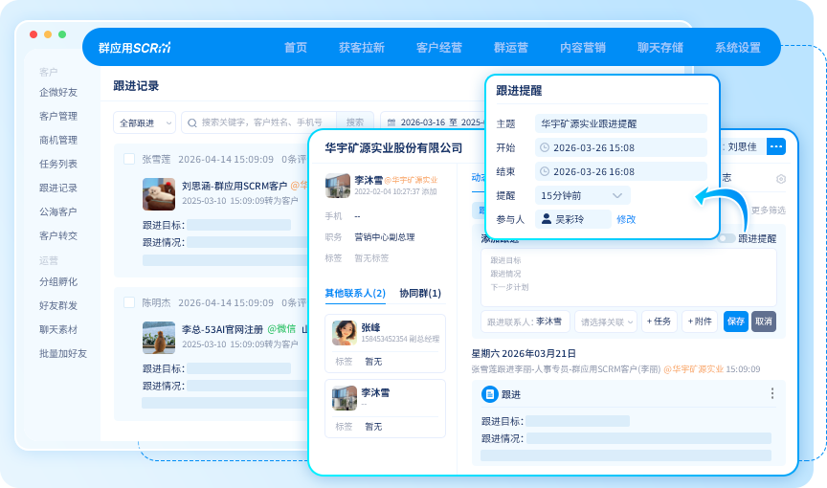827x488 pixels.
Task: Click clock icon in 结束 field
Action: pyautogui.click(x=545, y=171)
